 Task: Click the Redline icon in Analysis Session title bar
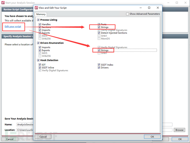point(3,3)
